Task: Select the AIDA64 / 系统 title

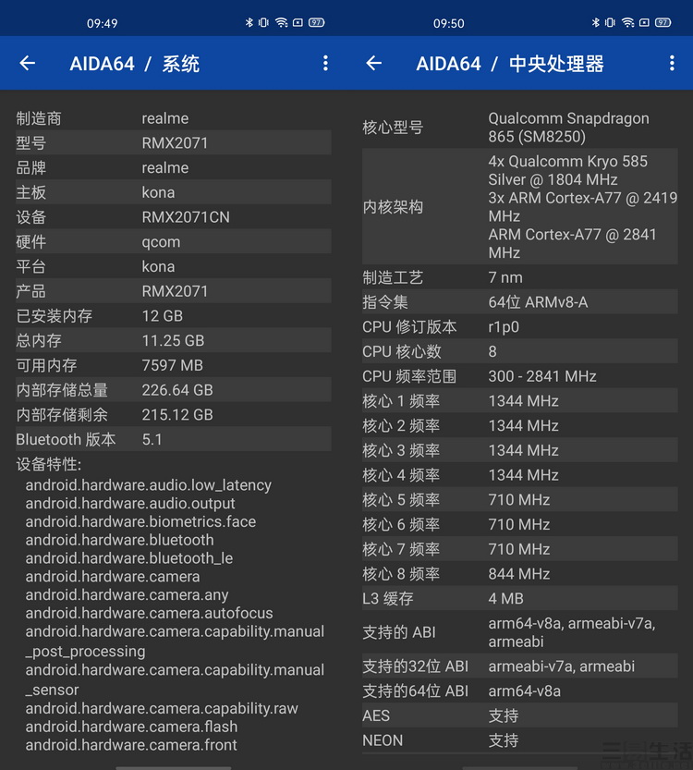Action: point(135,64)
